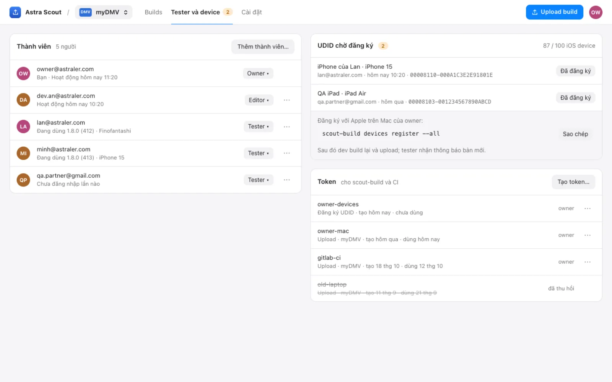Copy the command with Sao chép
This screenshot has width=612, height=382.
(575, 134)
